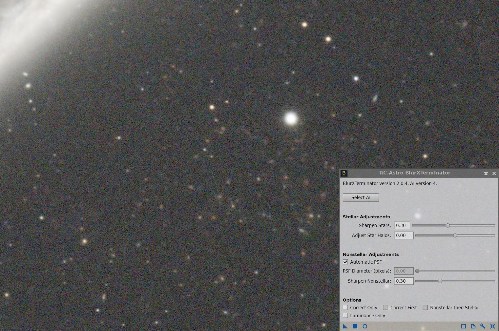Open preferences with the wrench icon

click(x=483, y=326)
